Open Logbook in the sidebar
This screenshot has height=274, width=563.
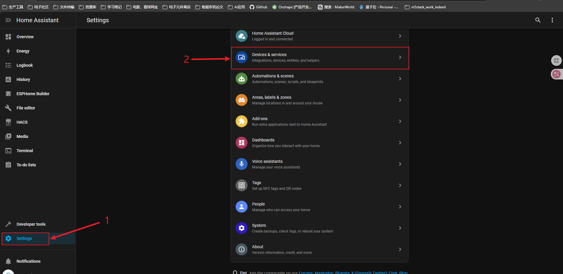point(38,65)
